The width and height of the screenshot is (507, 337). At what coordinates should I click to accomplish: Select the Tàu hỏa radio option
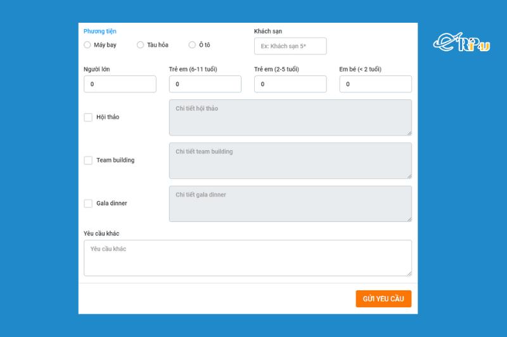(x=141, y=45)
